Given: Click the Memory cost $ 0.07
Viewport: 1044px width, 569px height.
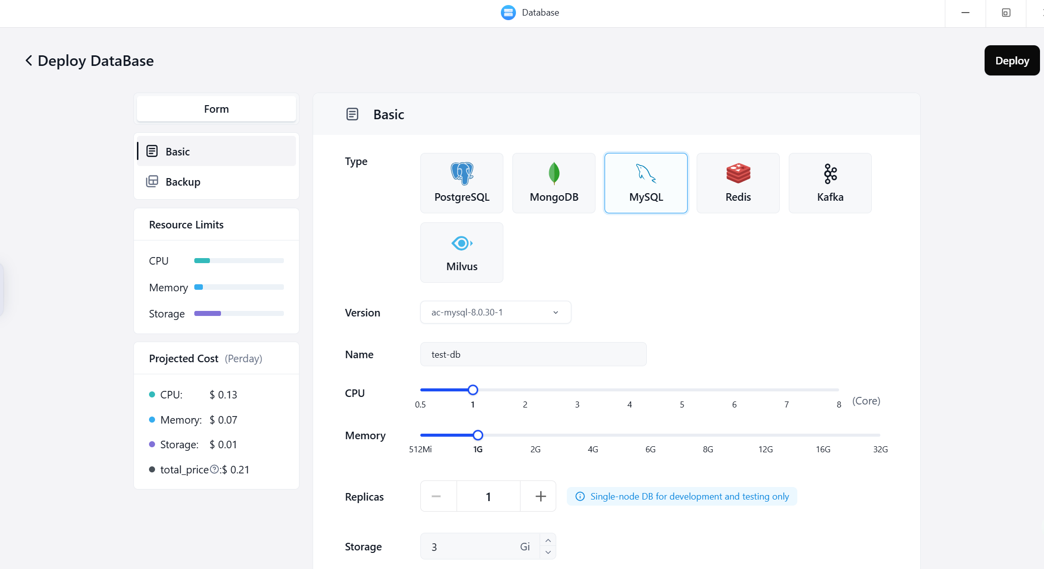Looking at the screenshot, I should 223,420.
